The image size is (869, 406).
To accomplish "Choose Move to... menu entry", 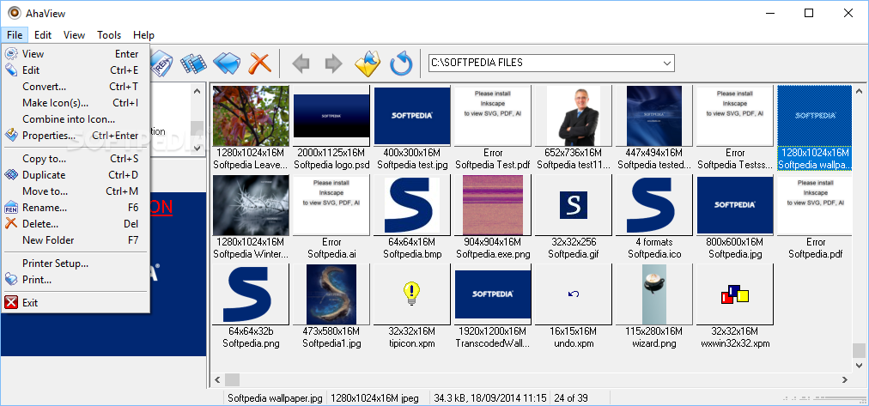I will point(76,191).
